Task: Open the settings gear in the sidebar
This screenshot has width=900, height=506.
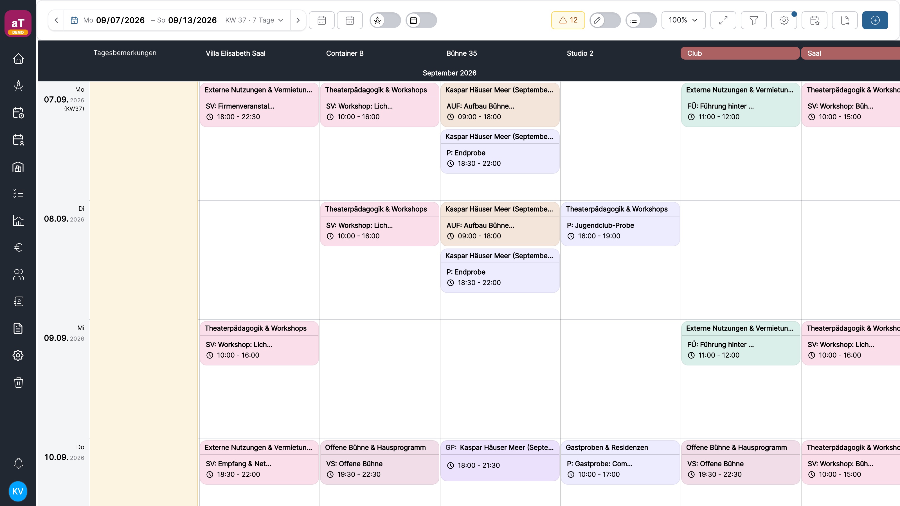Action: [18, 355]
